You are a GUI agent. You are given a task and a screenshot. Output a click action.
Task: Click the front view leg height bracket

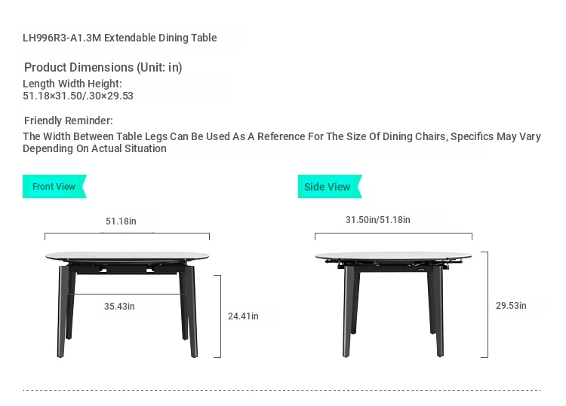point(220,316)
